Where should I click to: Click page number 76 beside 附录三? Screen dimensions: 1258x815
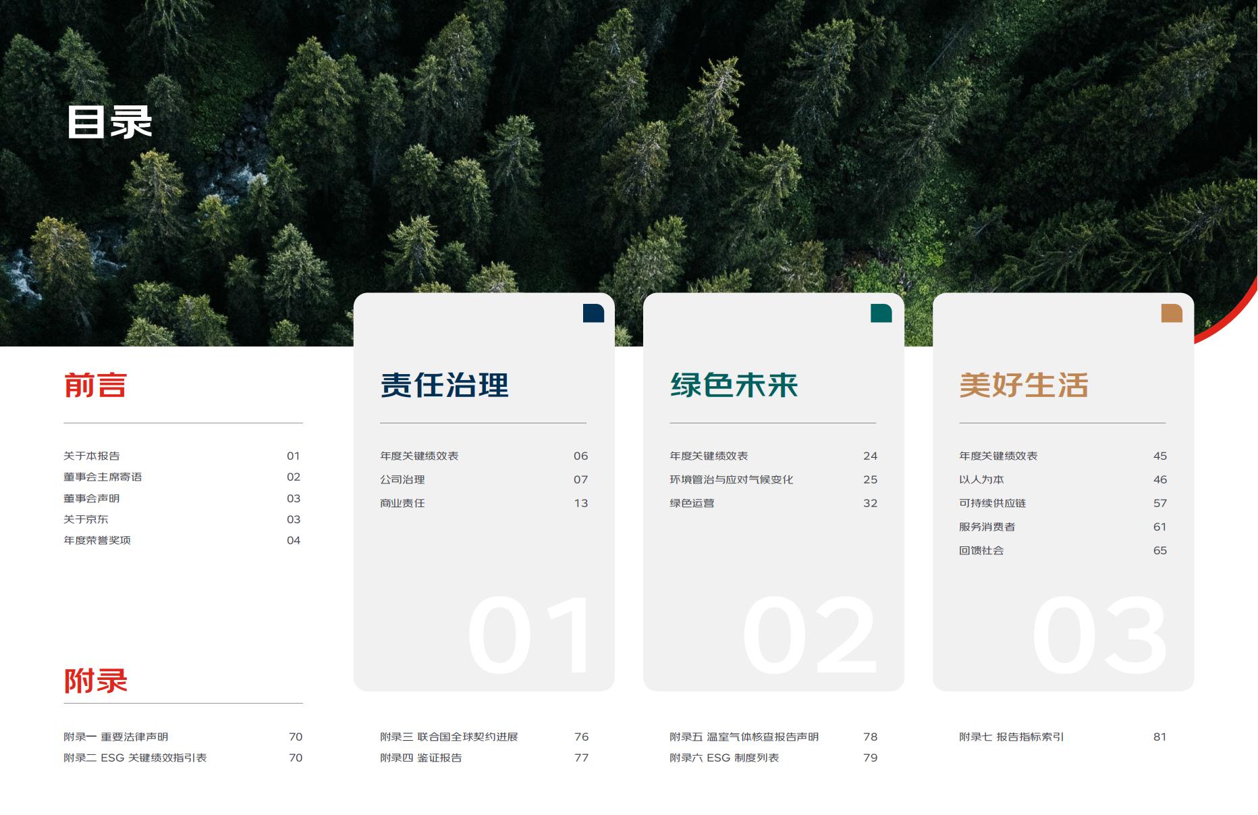pyautogui.click(x=582, y=737)
